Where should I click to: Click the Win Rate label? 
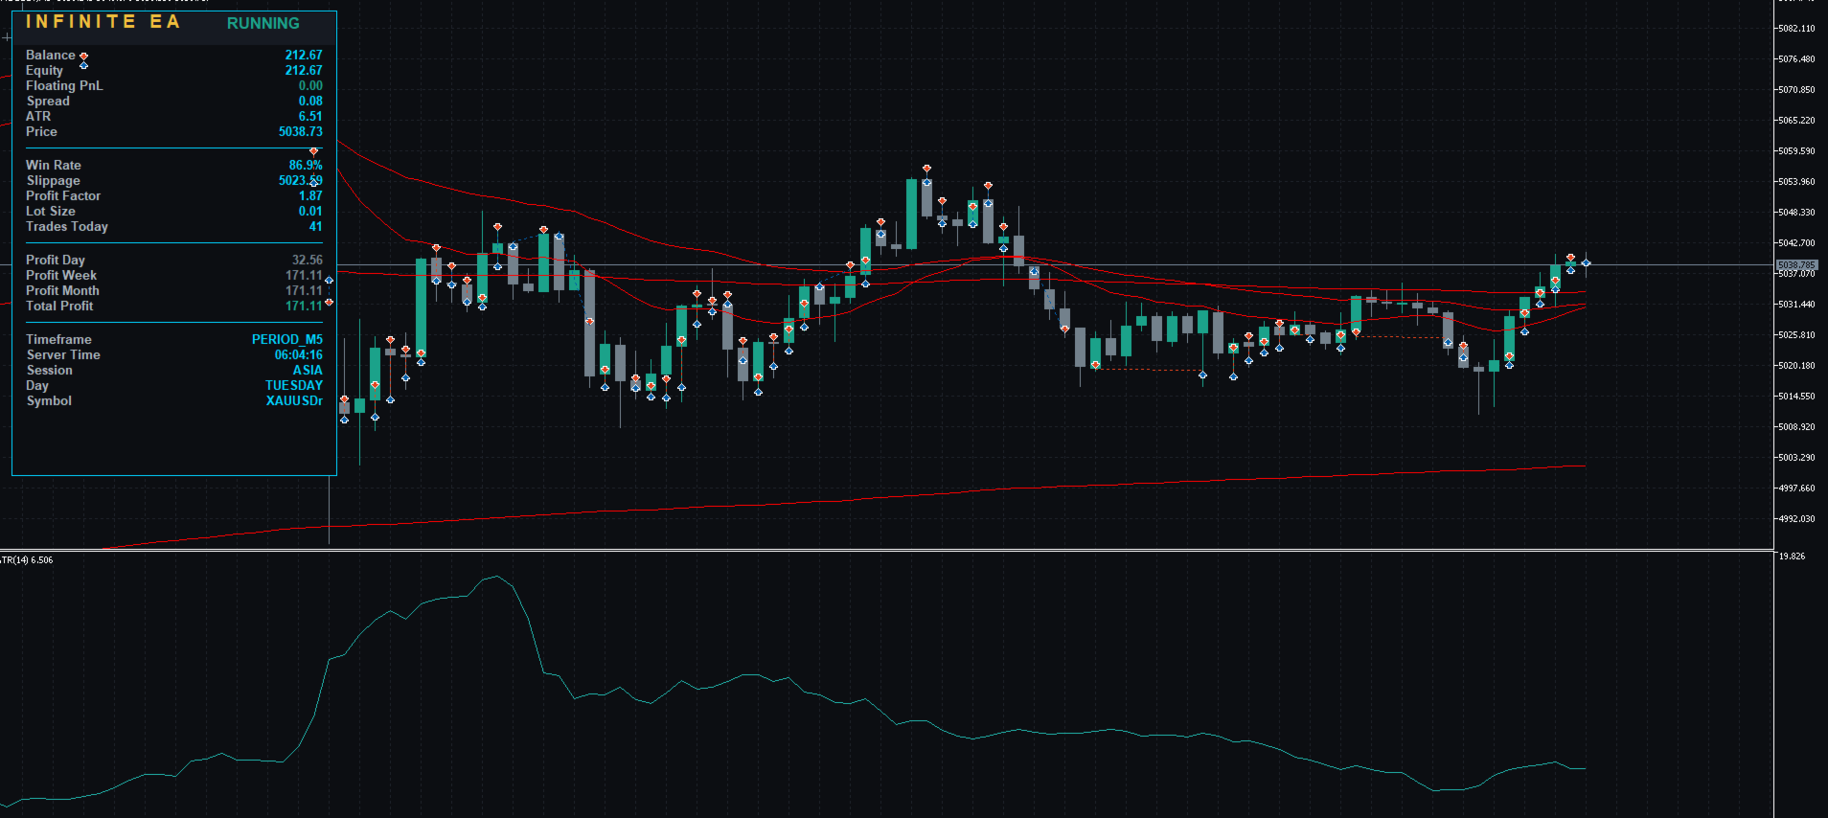(54, 166)
